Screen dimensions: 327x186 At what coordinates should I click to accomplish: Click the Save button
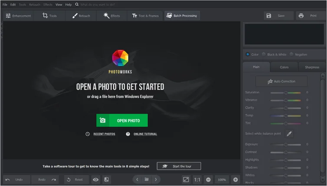point(278,16)
